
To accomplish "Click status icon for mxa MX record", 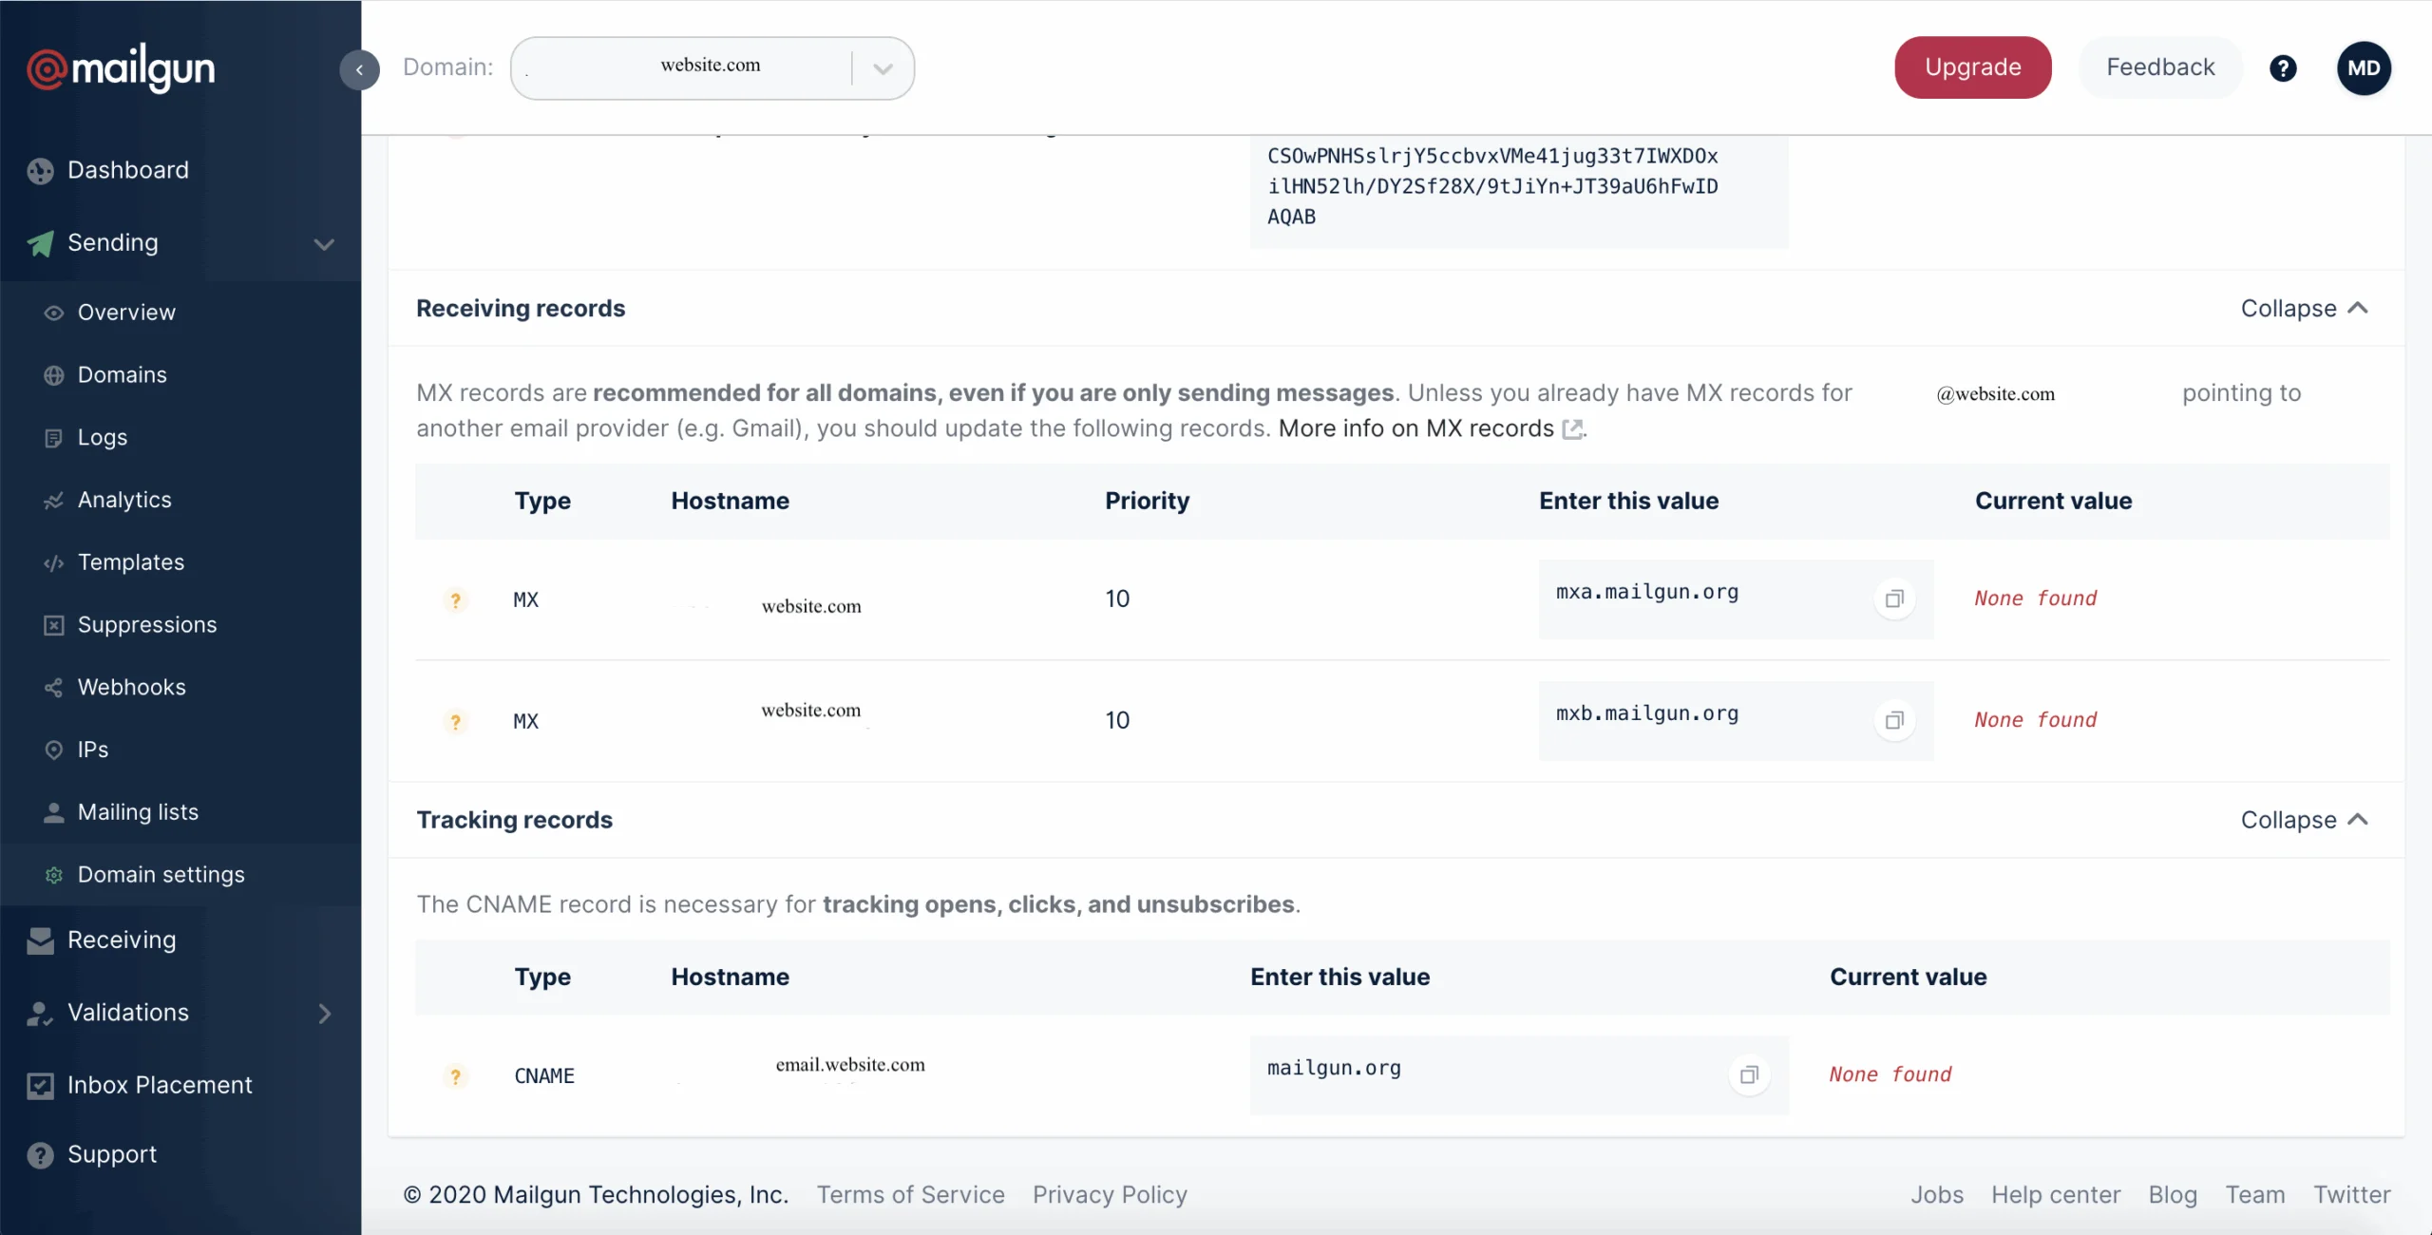I will [x=456, y=600].
